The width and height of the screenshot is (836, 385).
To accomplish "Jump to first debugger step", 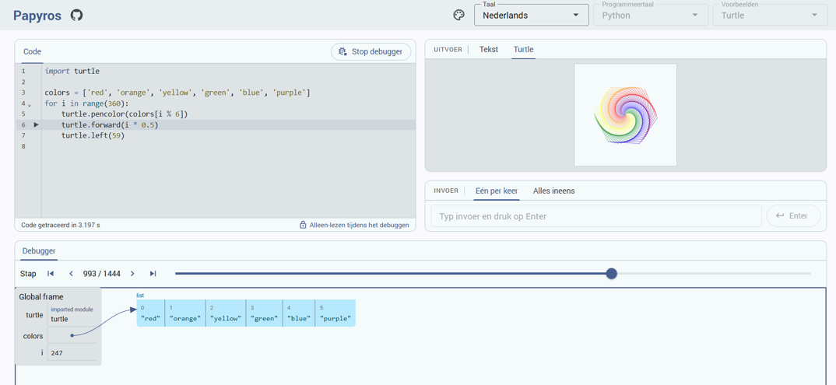I will coord(51,274).
